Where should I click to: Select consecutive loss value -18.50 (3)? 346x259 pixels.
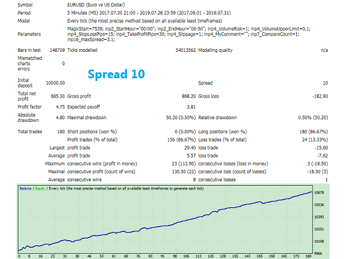coord(317,172)
